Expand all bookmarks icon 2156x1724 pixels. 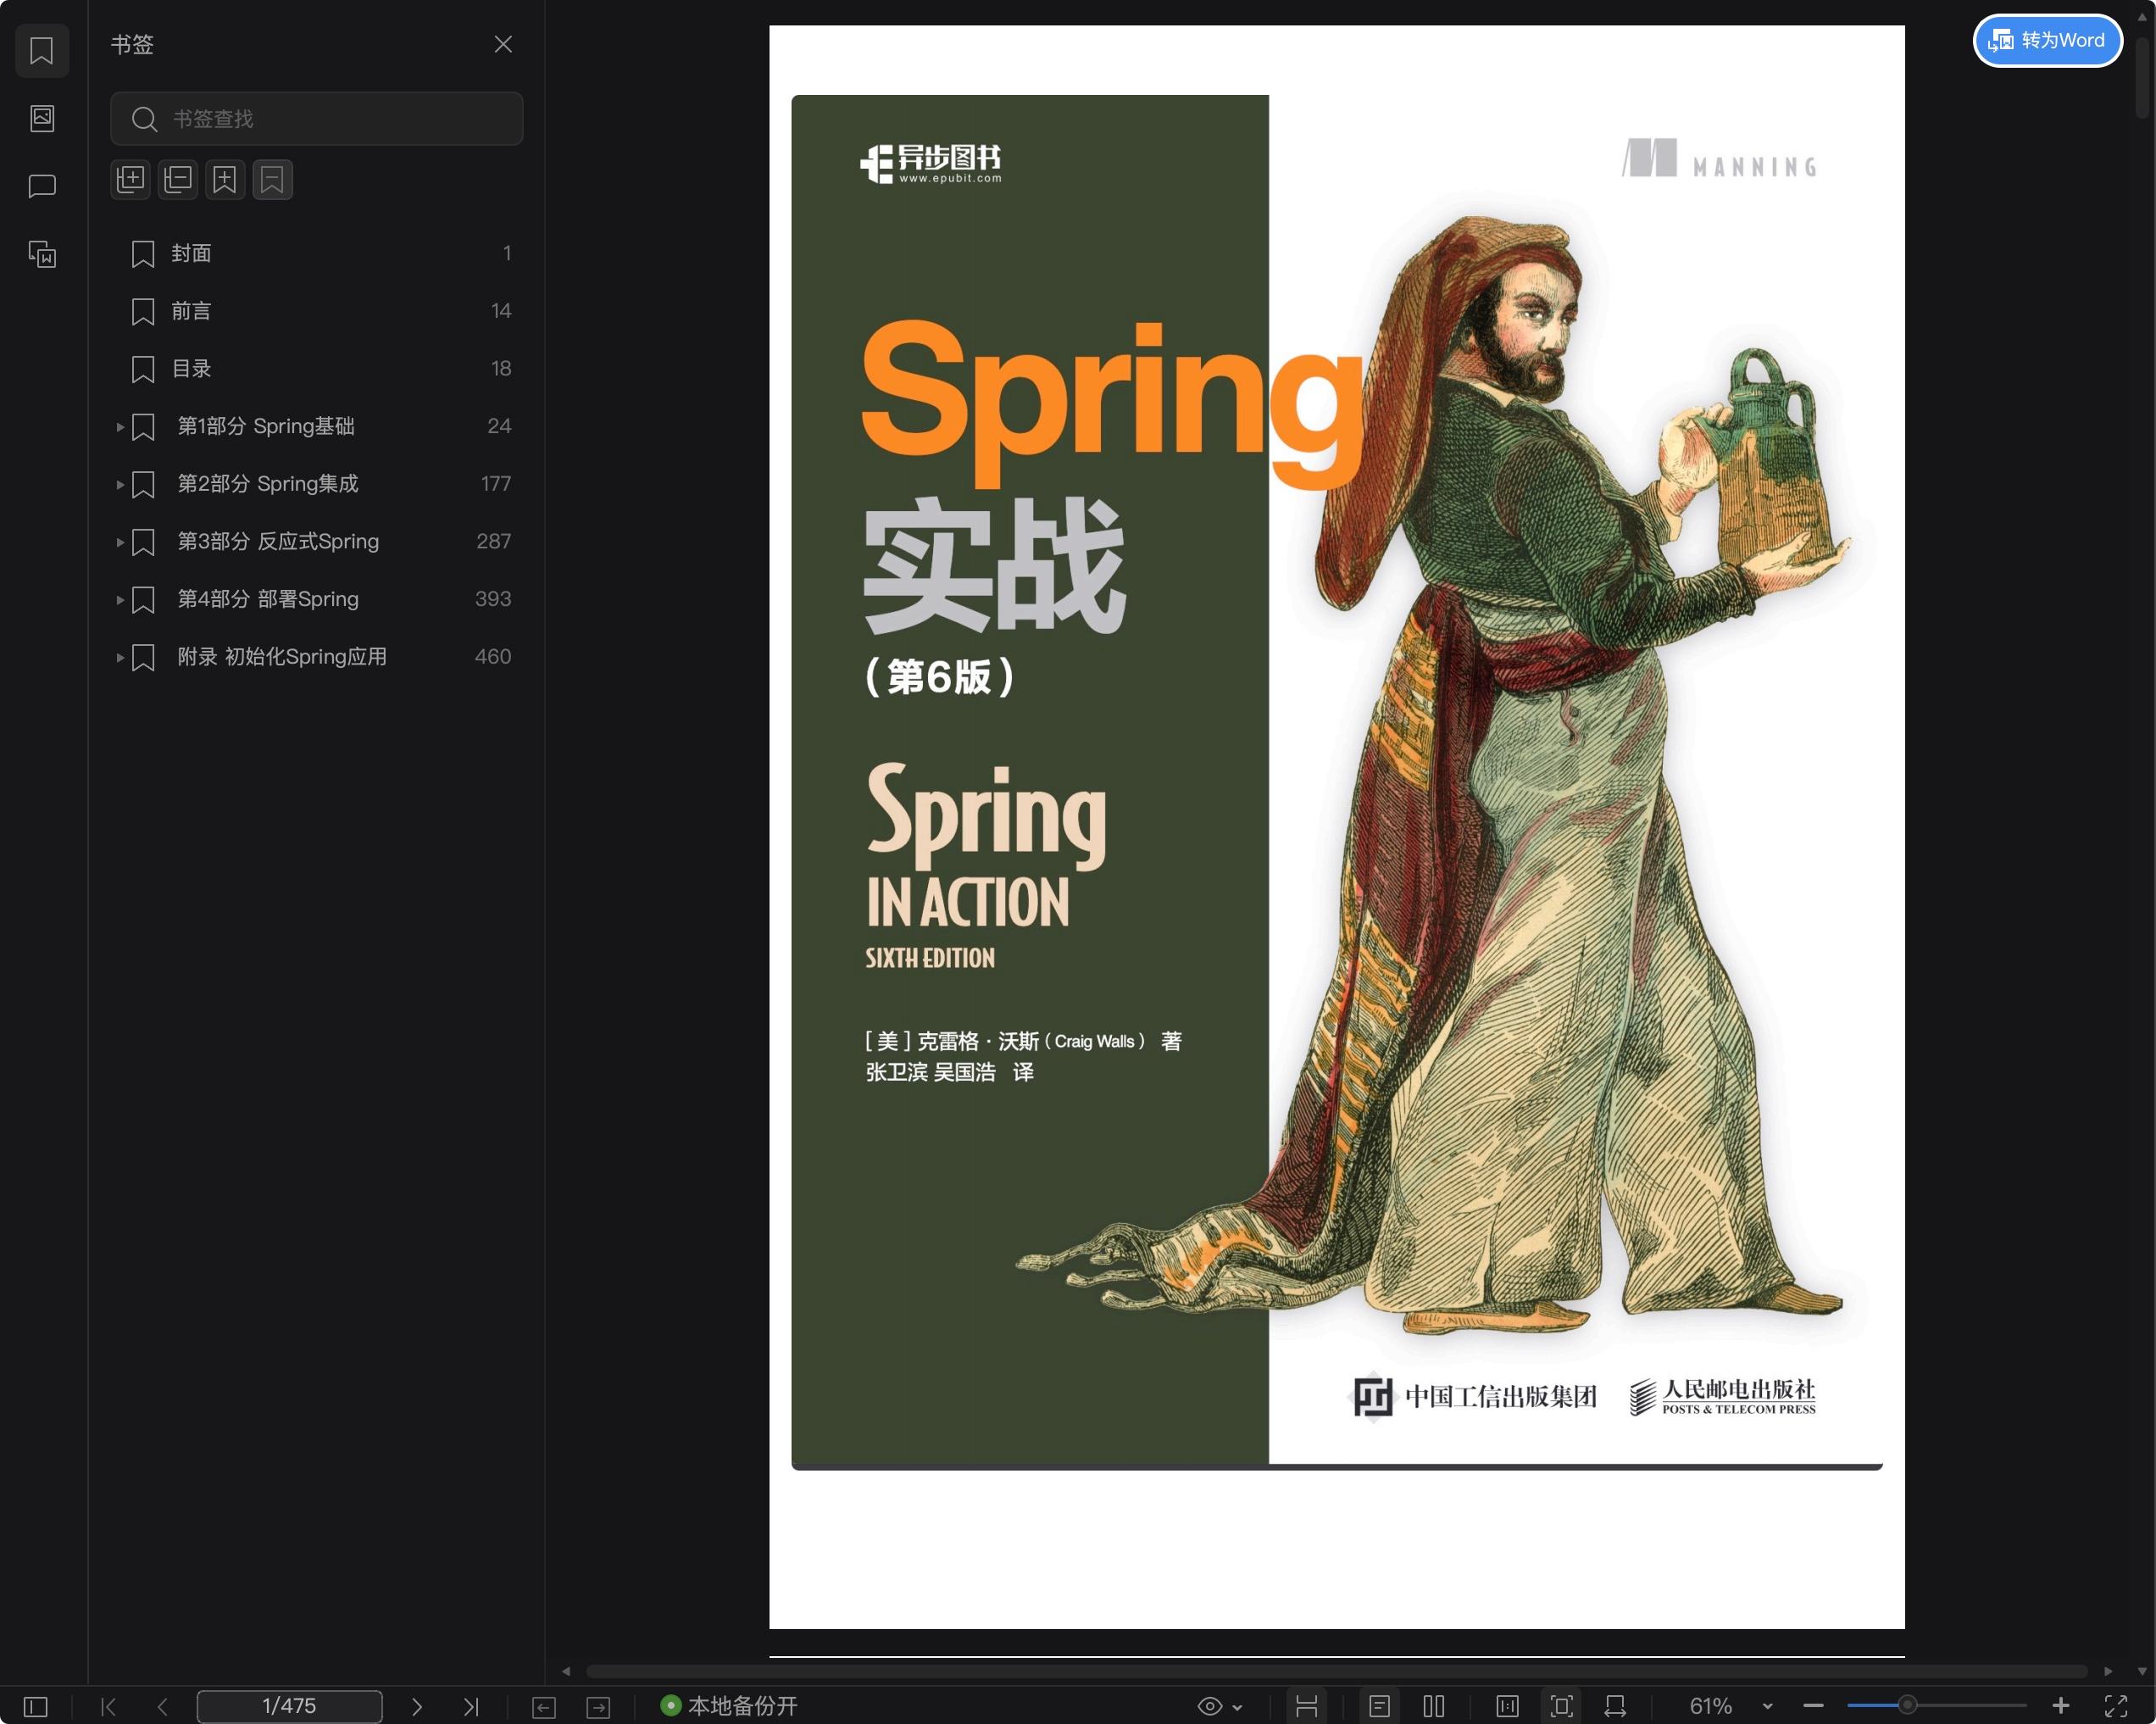[131, 180]
